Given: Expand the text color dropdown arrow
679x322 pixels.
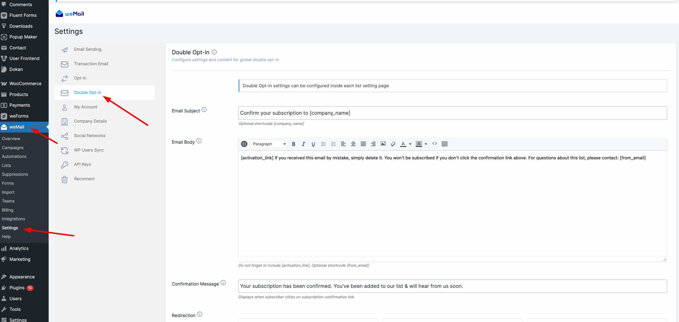Looking at the screenshot, I should pyautogui.click(x=410, y=144).
